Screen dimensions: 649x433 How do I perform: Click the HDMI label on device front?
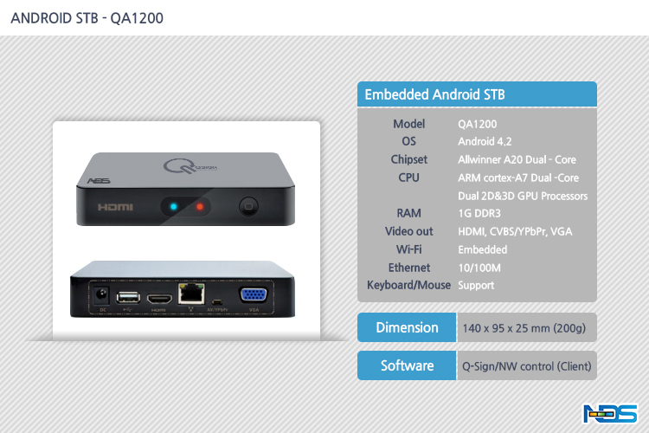pyautogui.click(x=115, y=207)
